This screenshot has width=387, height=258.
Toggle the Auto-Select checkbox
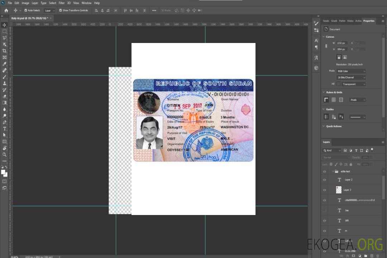(x=26, y=10)
